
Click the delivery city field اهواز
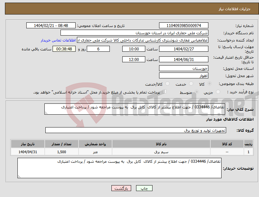(183, 76)
